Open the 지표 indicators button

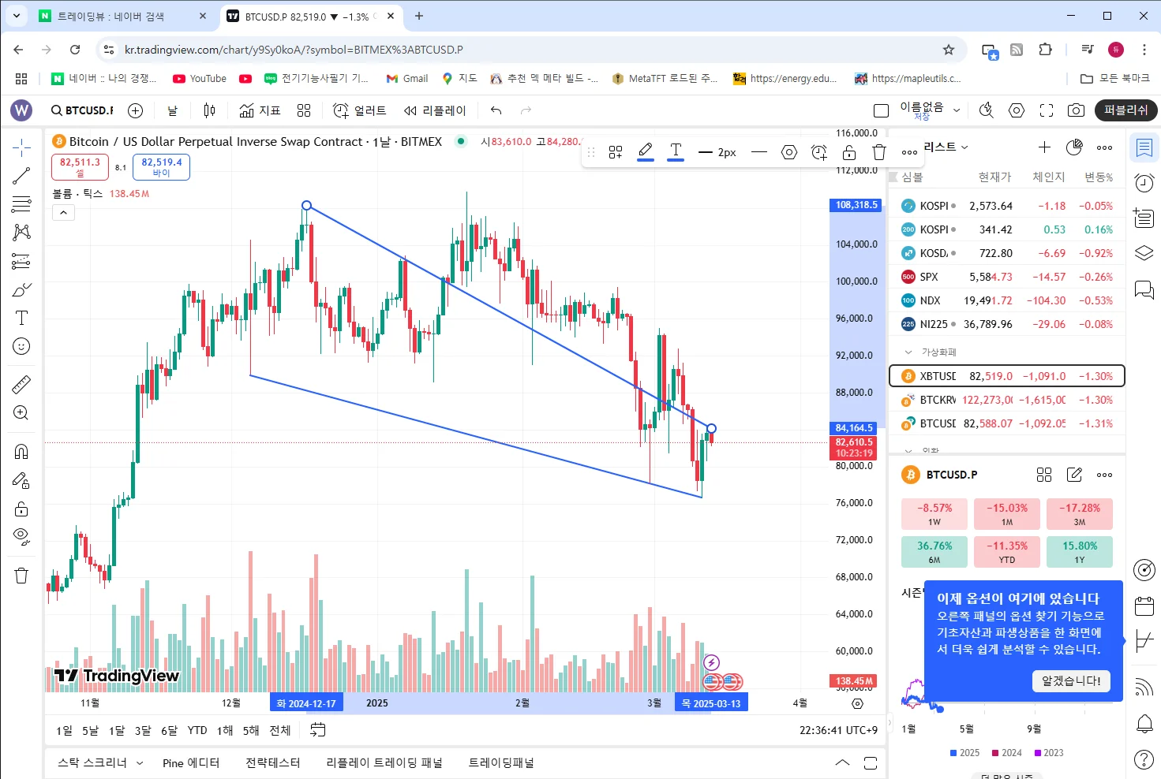coord(260,110)
